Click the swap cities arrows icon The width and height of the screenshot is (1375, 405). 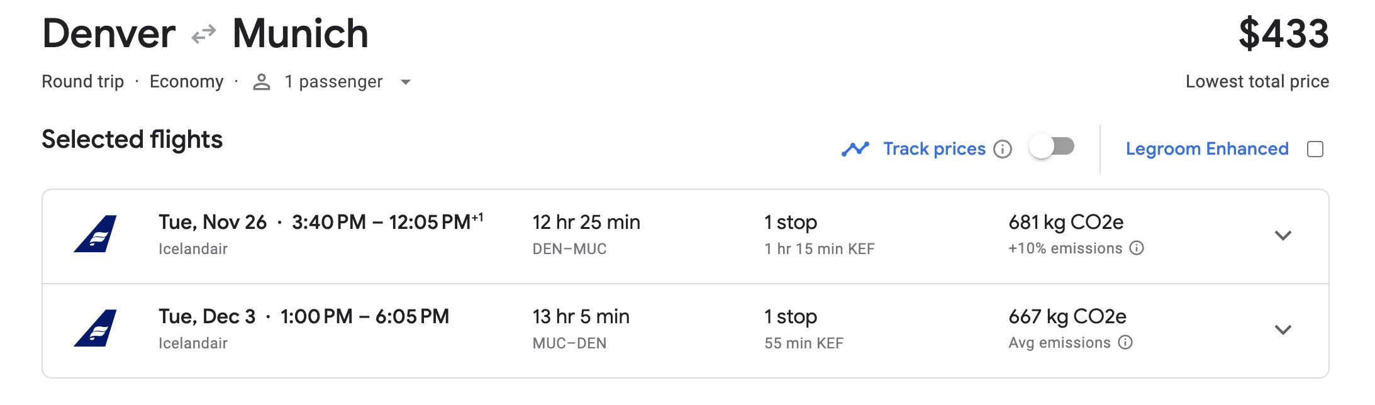[x=203, y=35]
